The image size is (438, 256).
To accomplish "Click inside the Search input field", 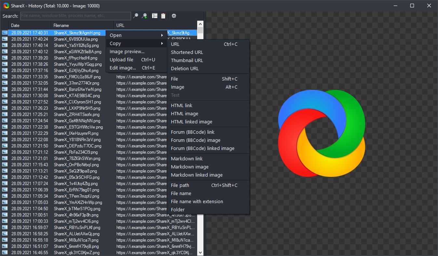I will tap(75, 16).
